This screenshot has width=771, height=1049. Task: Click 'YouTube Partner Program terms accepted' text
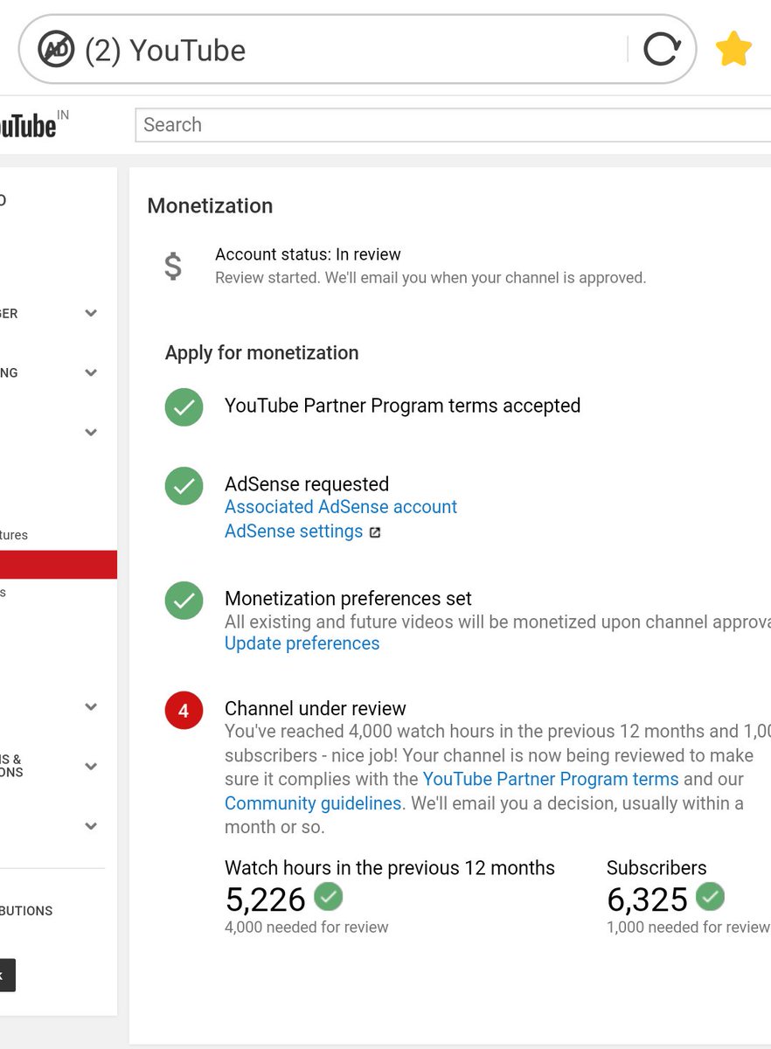(402, 406)
